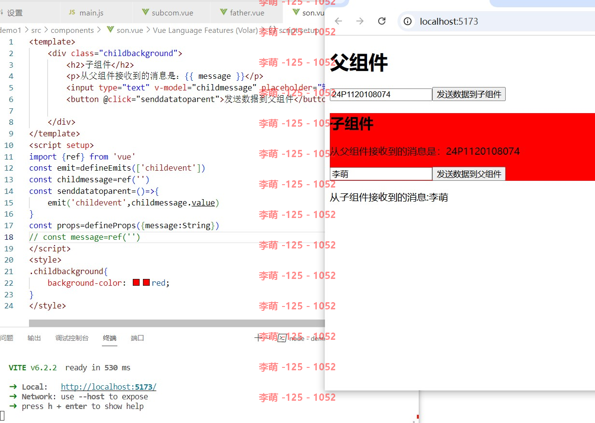Click the 'press h + enter to show help' line
This screenshot has width=595, height=423.
(82, 406)
